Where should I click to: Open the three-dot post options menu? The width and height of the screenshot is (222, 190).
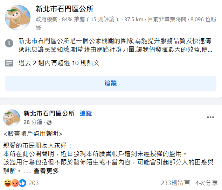click(210, 117)
